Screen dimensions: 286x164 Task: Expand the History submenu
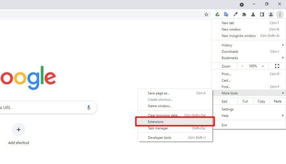click(249, 45)
